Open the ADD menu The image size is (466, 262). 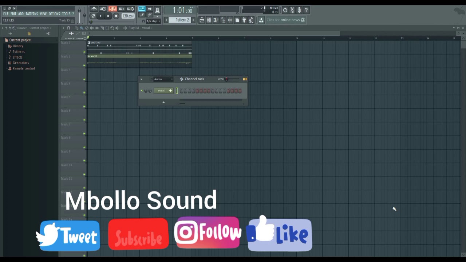coord(21,14)
